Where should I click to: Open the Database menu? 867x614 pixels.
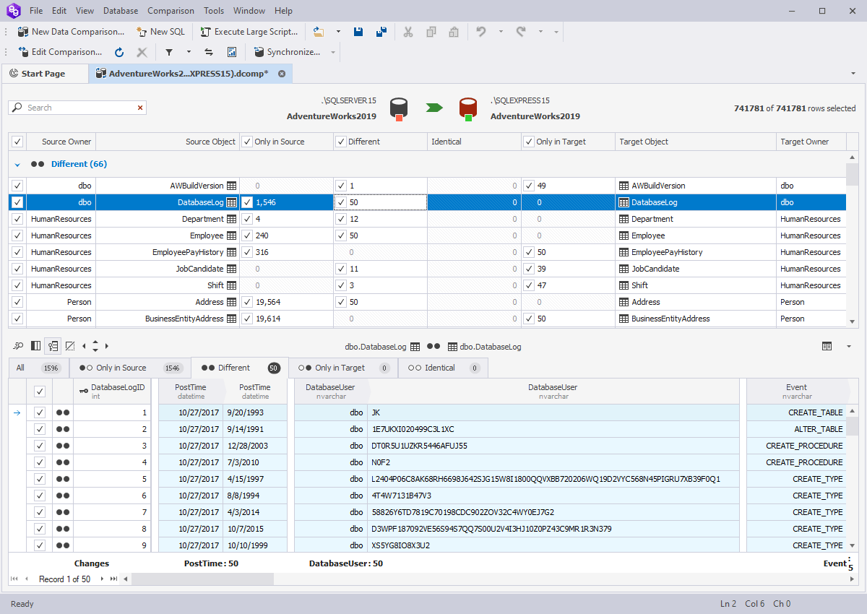click(121, 11)
